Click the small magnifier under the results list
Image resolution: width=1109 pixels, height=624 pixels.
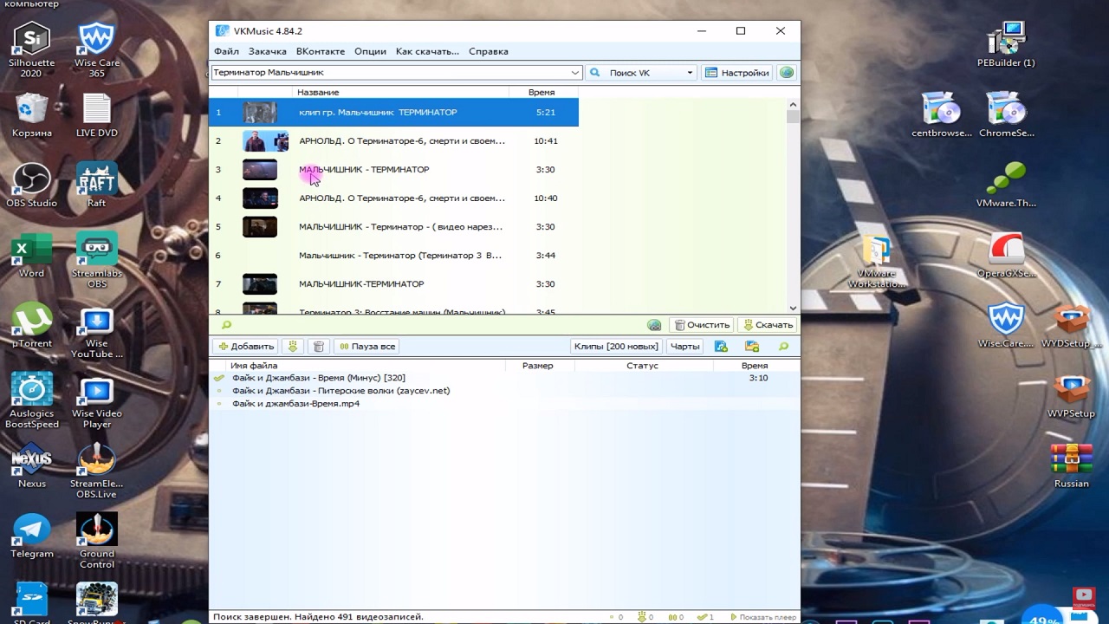[226, 325]
